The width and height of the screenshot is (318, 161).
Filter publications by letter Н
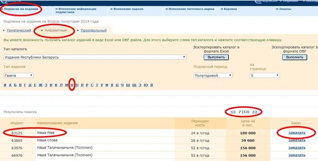point(72,85)
